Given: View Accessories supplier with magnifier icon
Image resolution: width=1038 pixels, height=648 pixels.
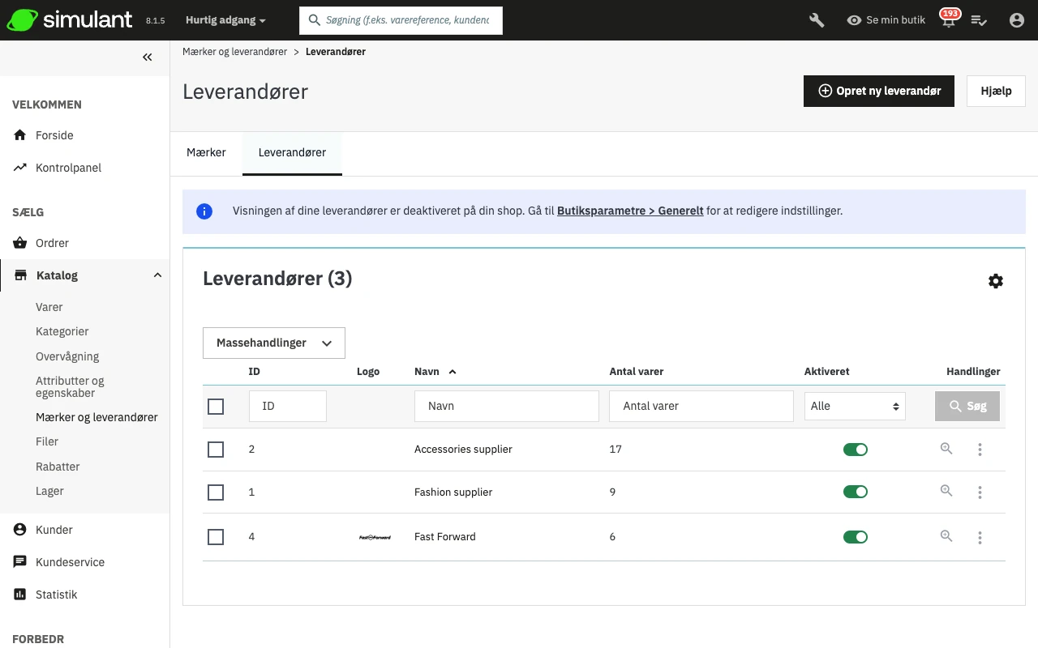Looking at the screenshot, I should tap(946, 449).
